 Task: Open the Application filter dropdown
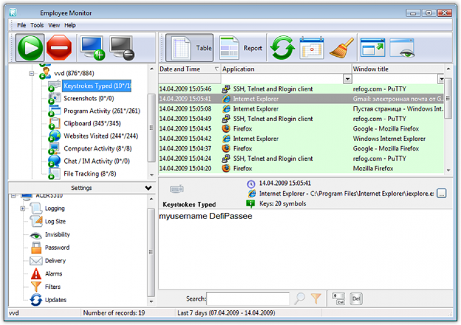click(x=348, y=79)
